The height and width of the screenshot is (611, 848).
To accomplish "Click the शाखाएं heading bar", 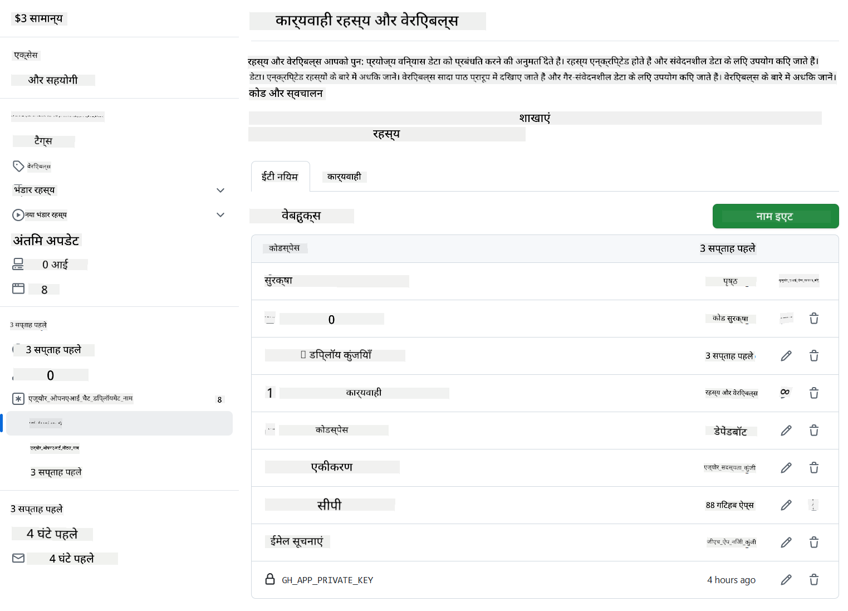I will click(535, 118).
